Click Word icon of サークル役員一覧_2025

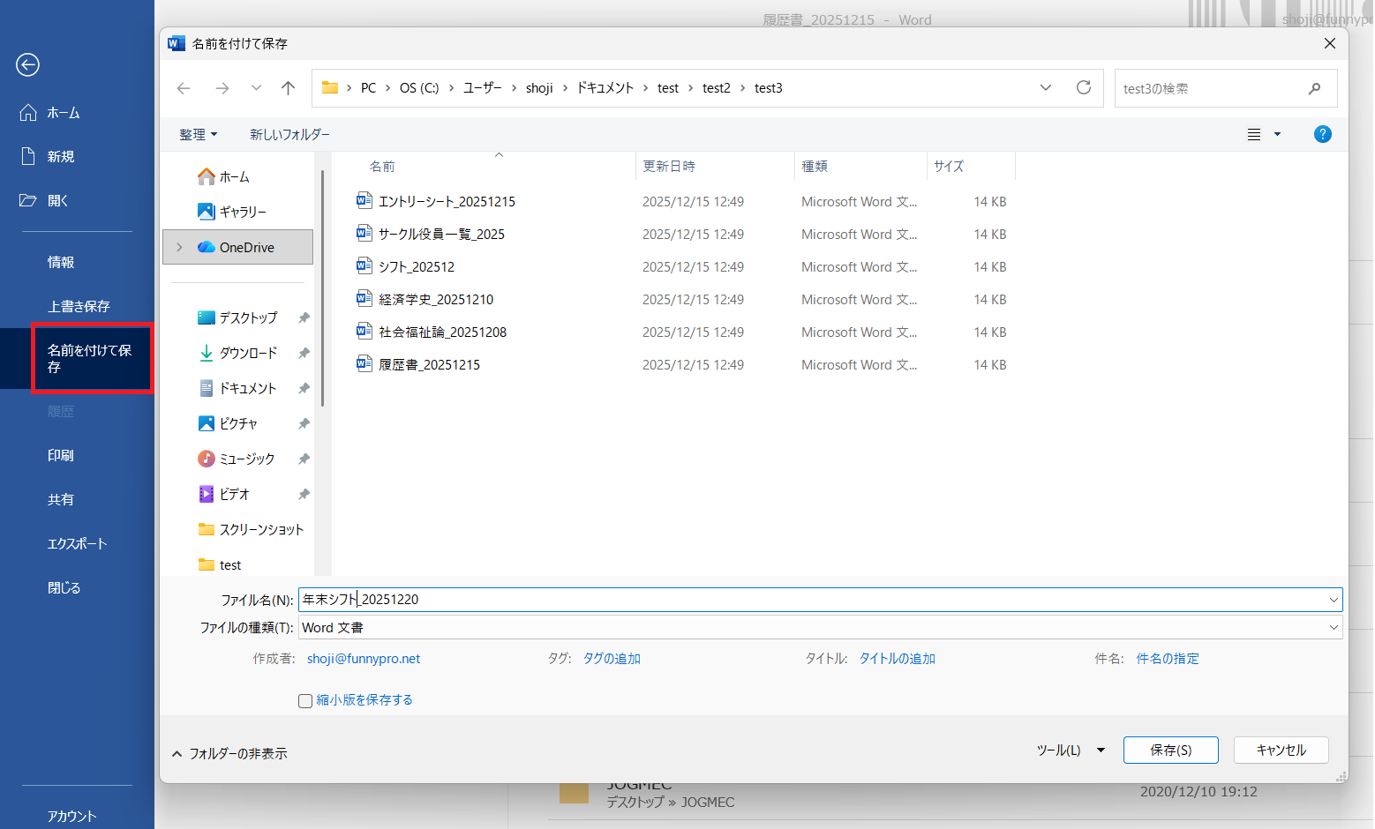pyautogui.click(x=364, y=233)
